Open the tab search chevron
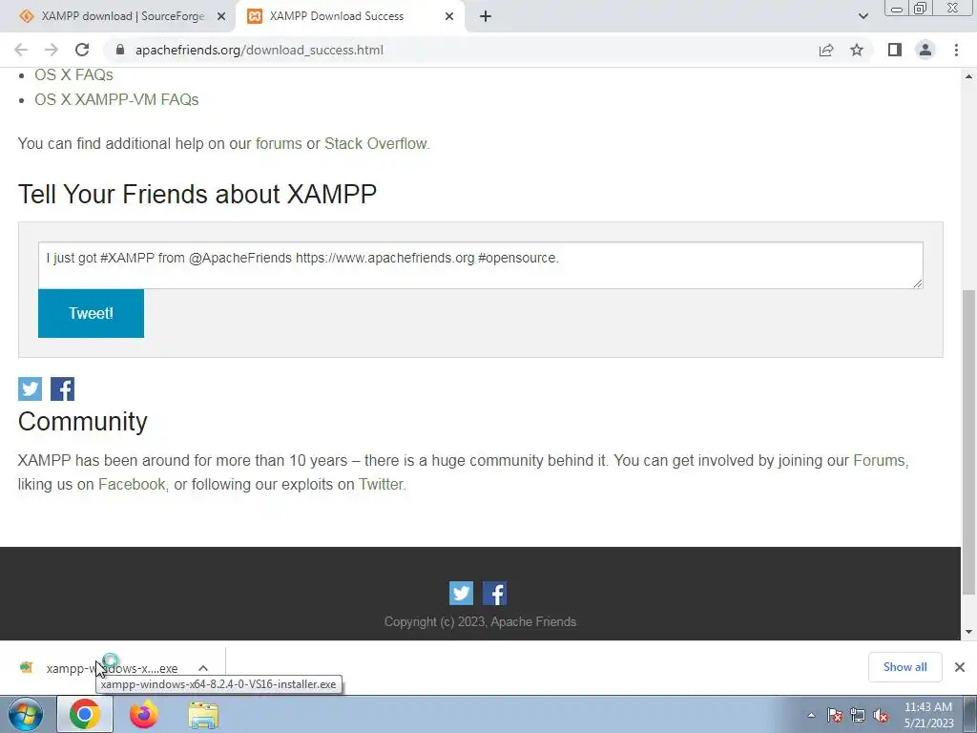Screen dimensions: 977x733 click(863, 16)
